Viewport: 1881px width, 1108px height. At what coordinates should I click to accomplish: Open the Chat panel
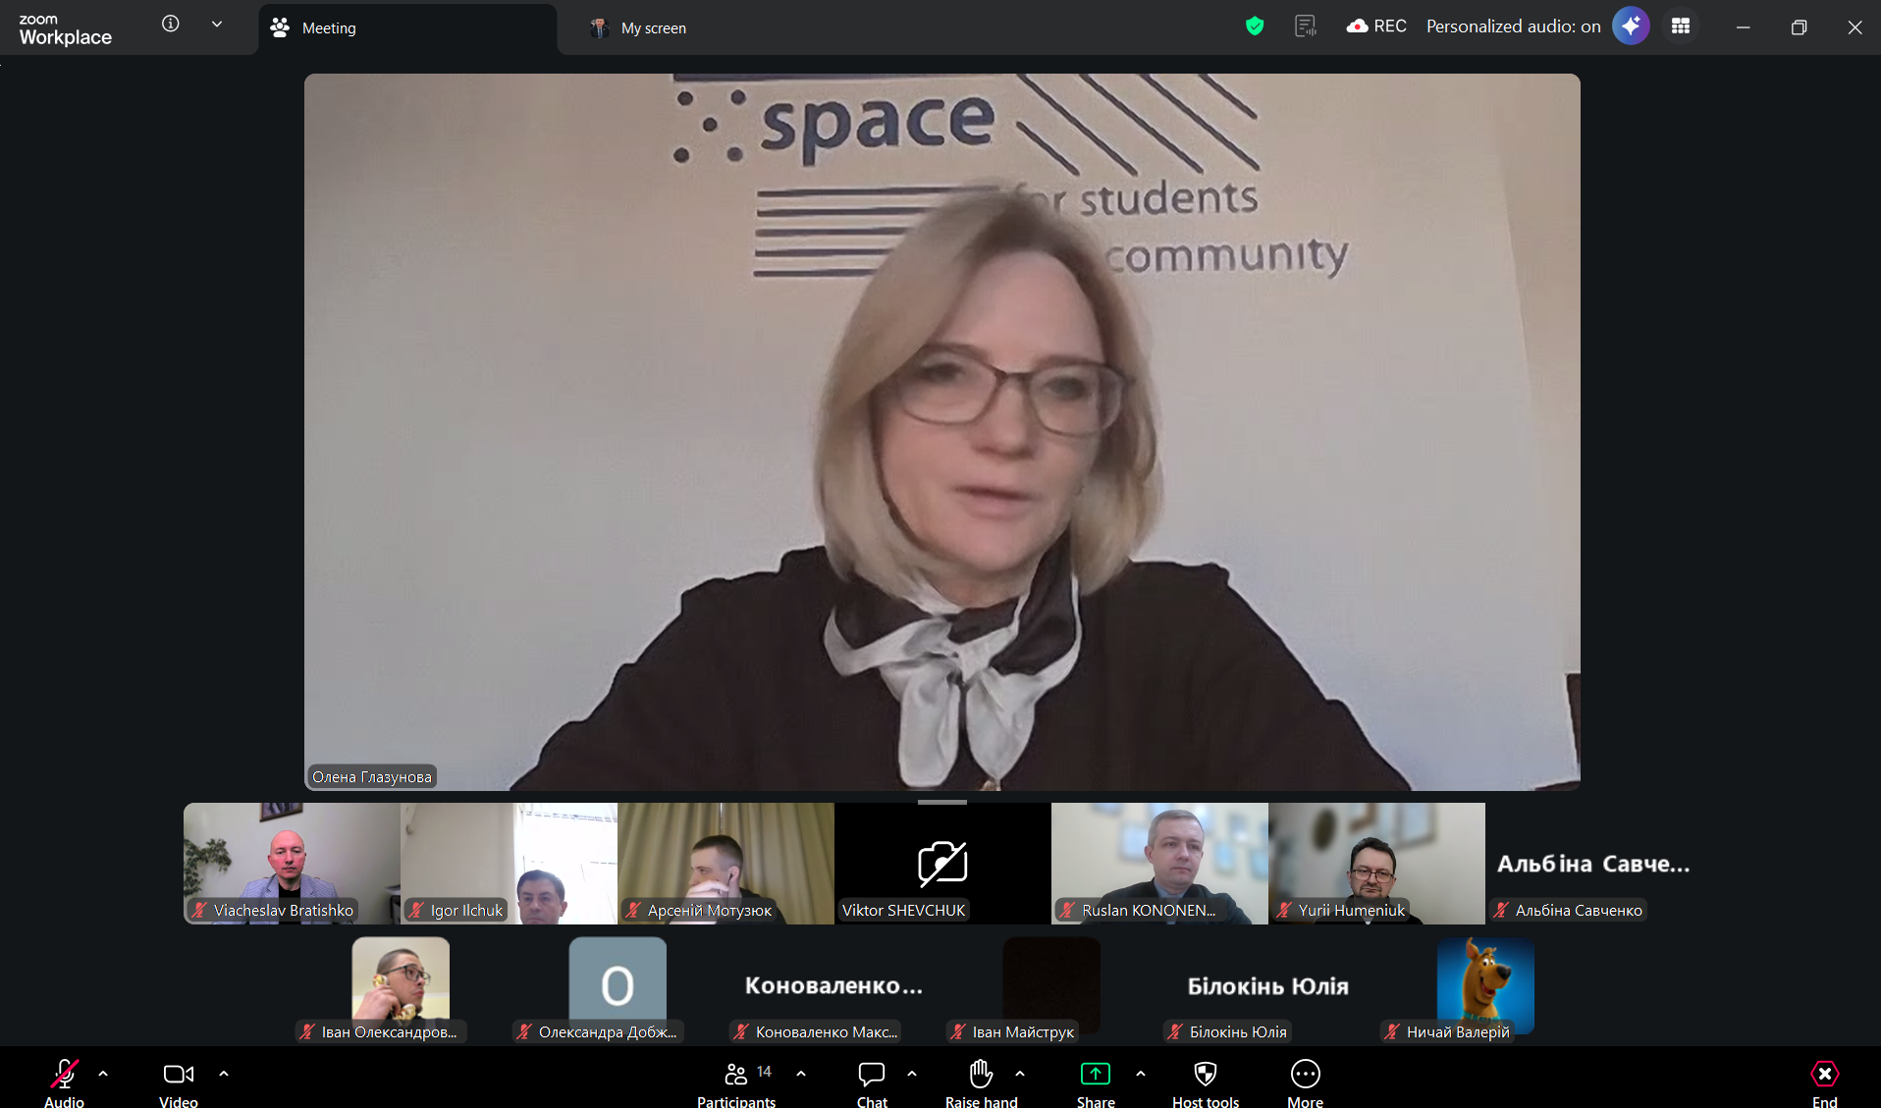click(872, 1082)
